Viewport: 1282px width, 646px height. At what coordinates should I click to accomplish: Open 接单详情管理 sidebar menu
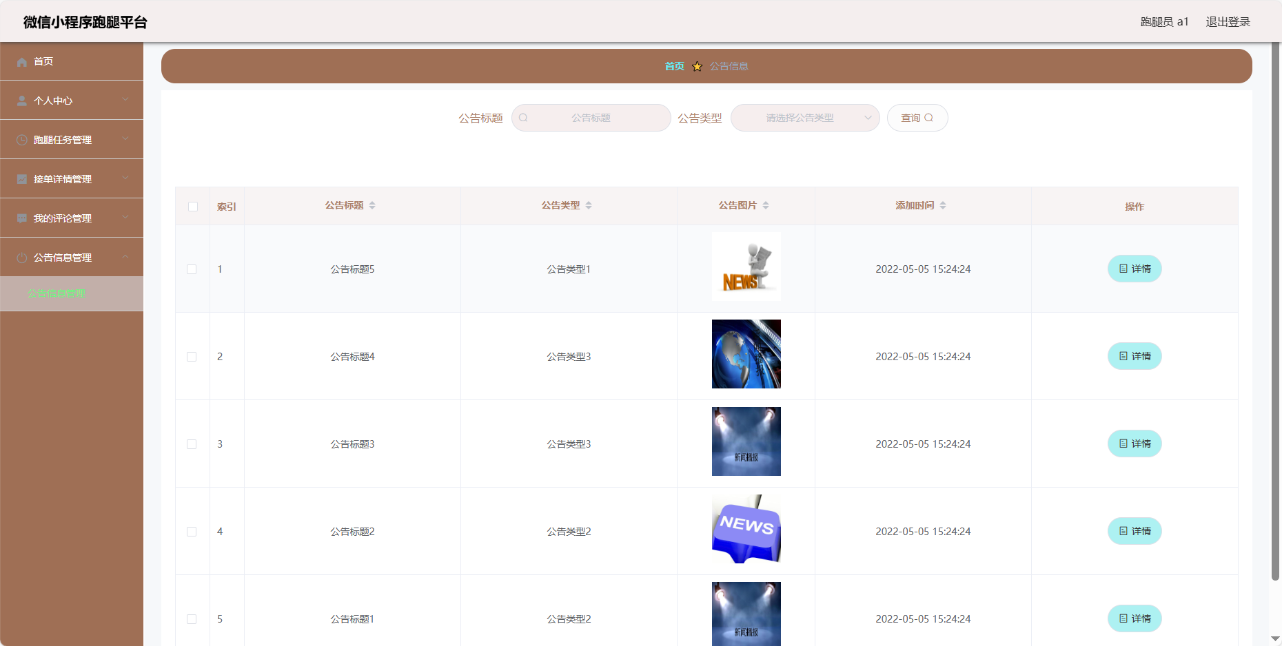pos(72,179)
